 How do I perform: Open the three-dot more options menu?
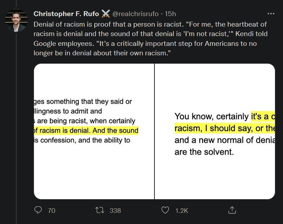(x=271, y=14)
